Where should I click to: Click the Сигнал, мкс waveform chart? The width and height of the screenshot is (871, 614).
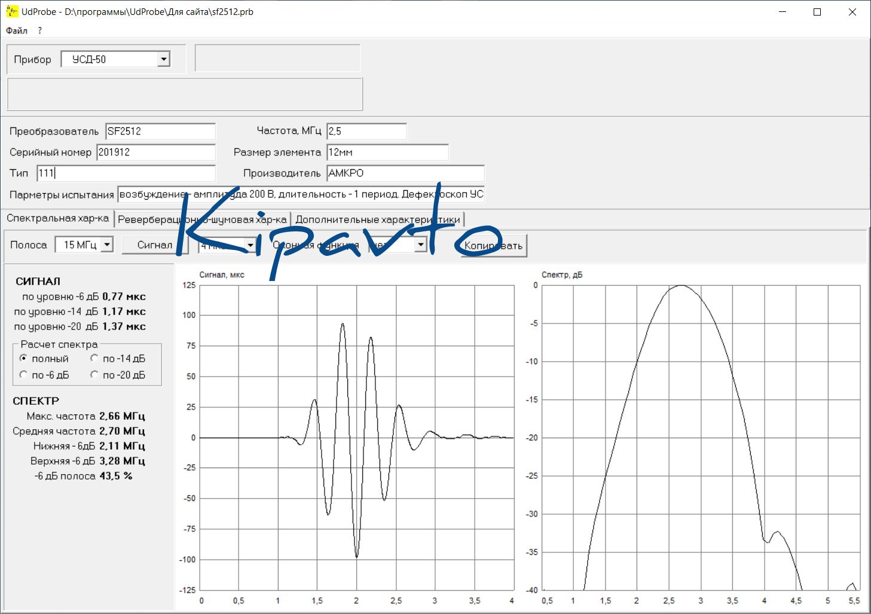[x=357, y=438]
